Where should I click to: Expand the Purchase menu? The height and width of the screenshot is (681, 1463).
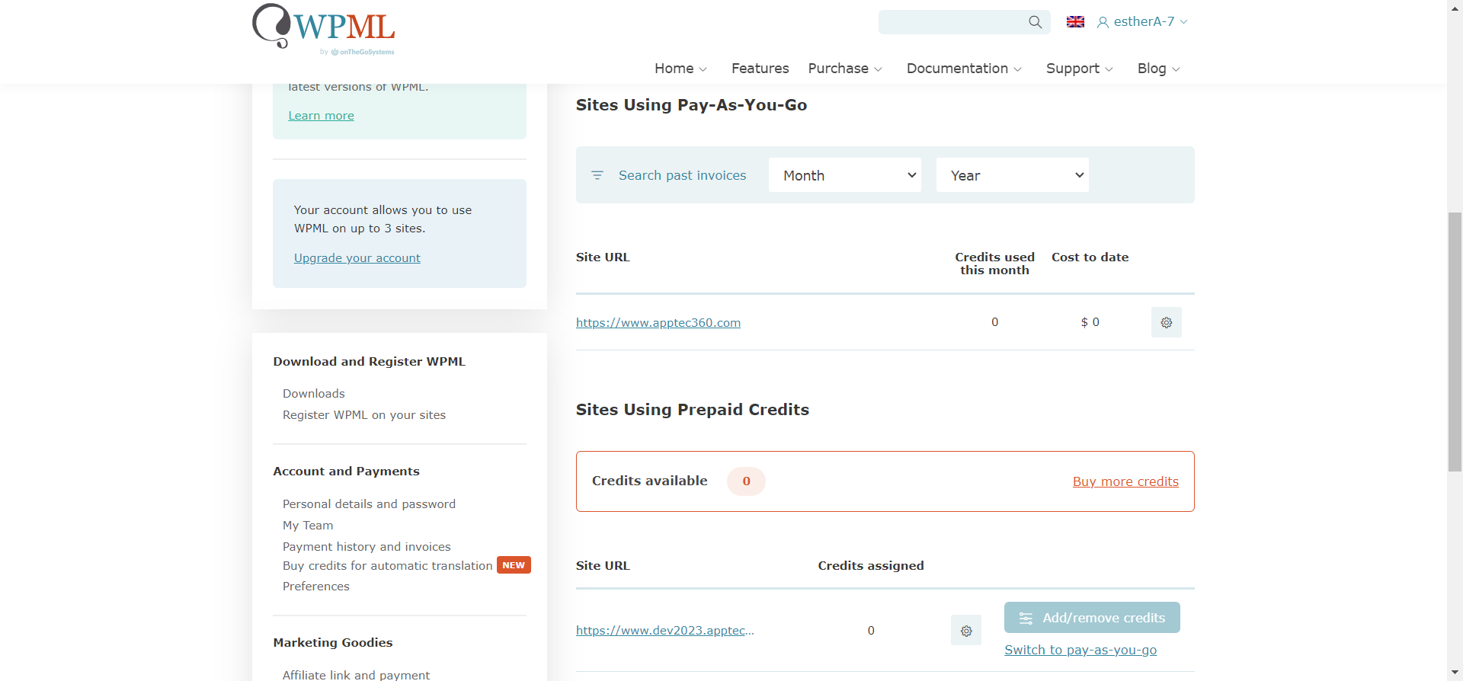pos(845,69)
